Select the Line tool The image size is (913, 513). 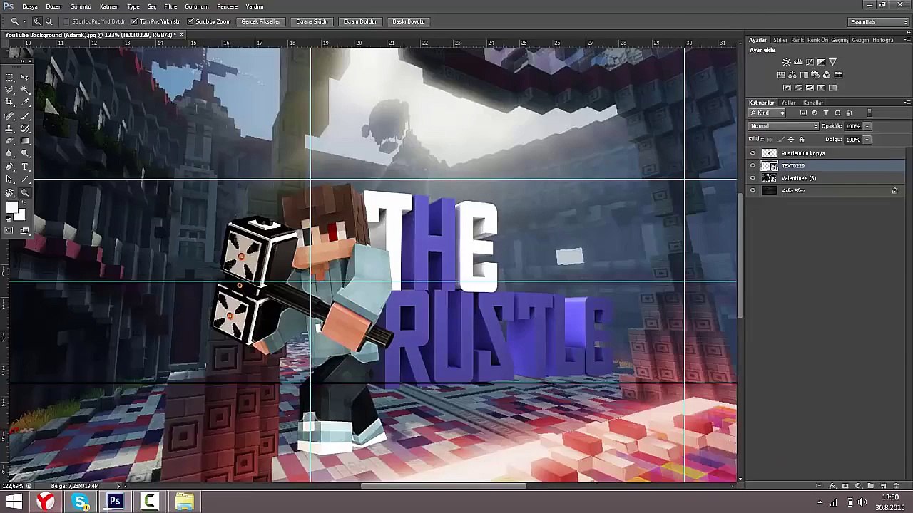pos(25,180)
